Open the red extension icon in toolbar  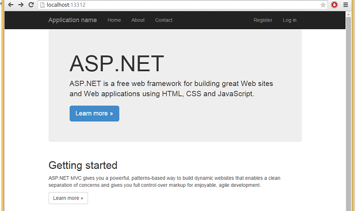pos(334,5)
